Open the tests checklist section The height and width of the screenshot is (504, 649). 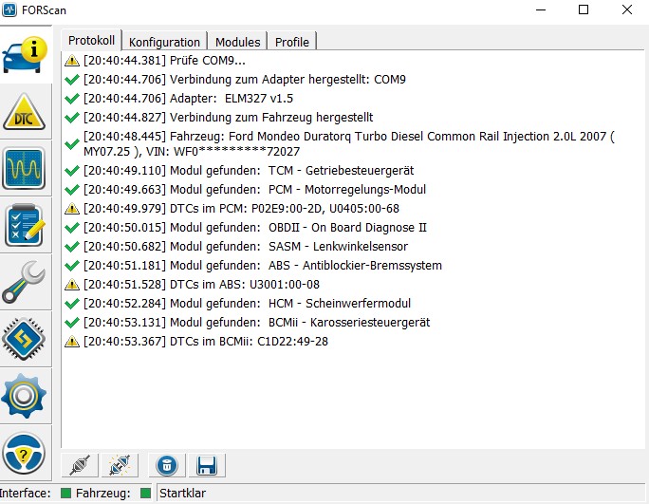pos(27,226)
